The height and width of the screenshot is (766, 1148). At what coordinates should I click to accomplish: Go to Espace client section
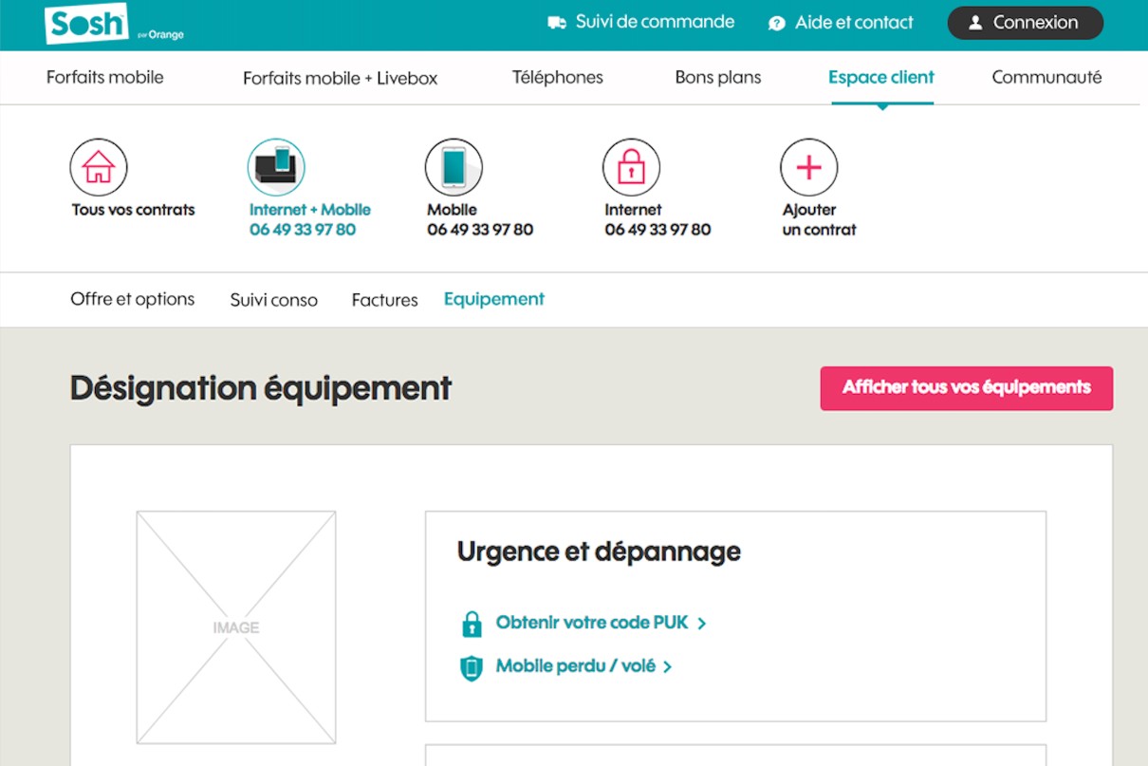coord(881,77)
